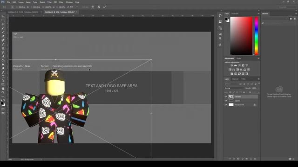
Task: Open the Edit Toolbar ellipsis
Action: [x=3, y=96]
